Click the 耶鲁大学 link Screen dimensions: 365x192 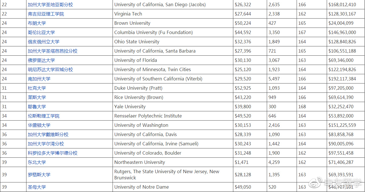point(37,107)
